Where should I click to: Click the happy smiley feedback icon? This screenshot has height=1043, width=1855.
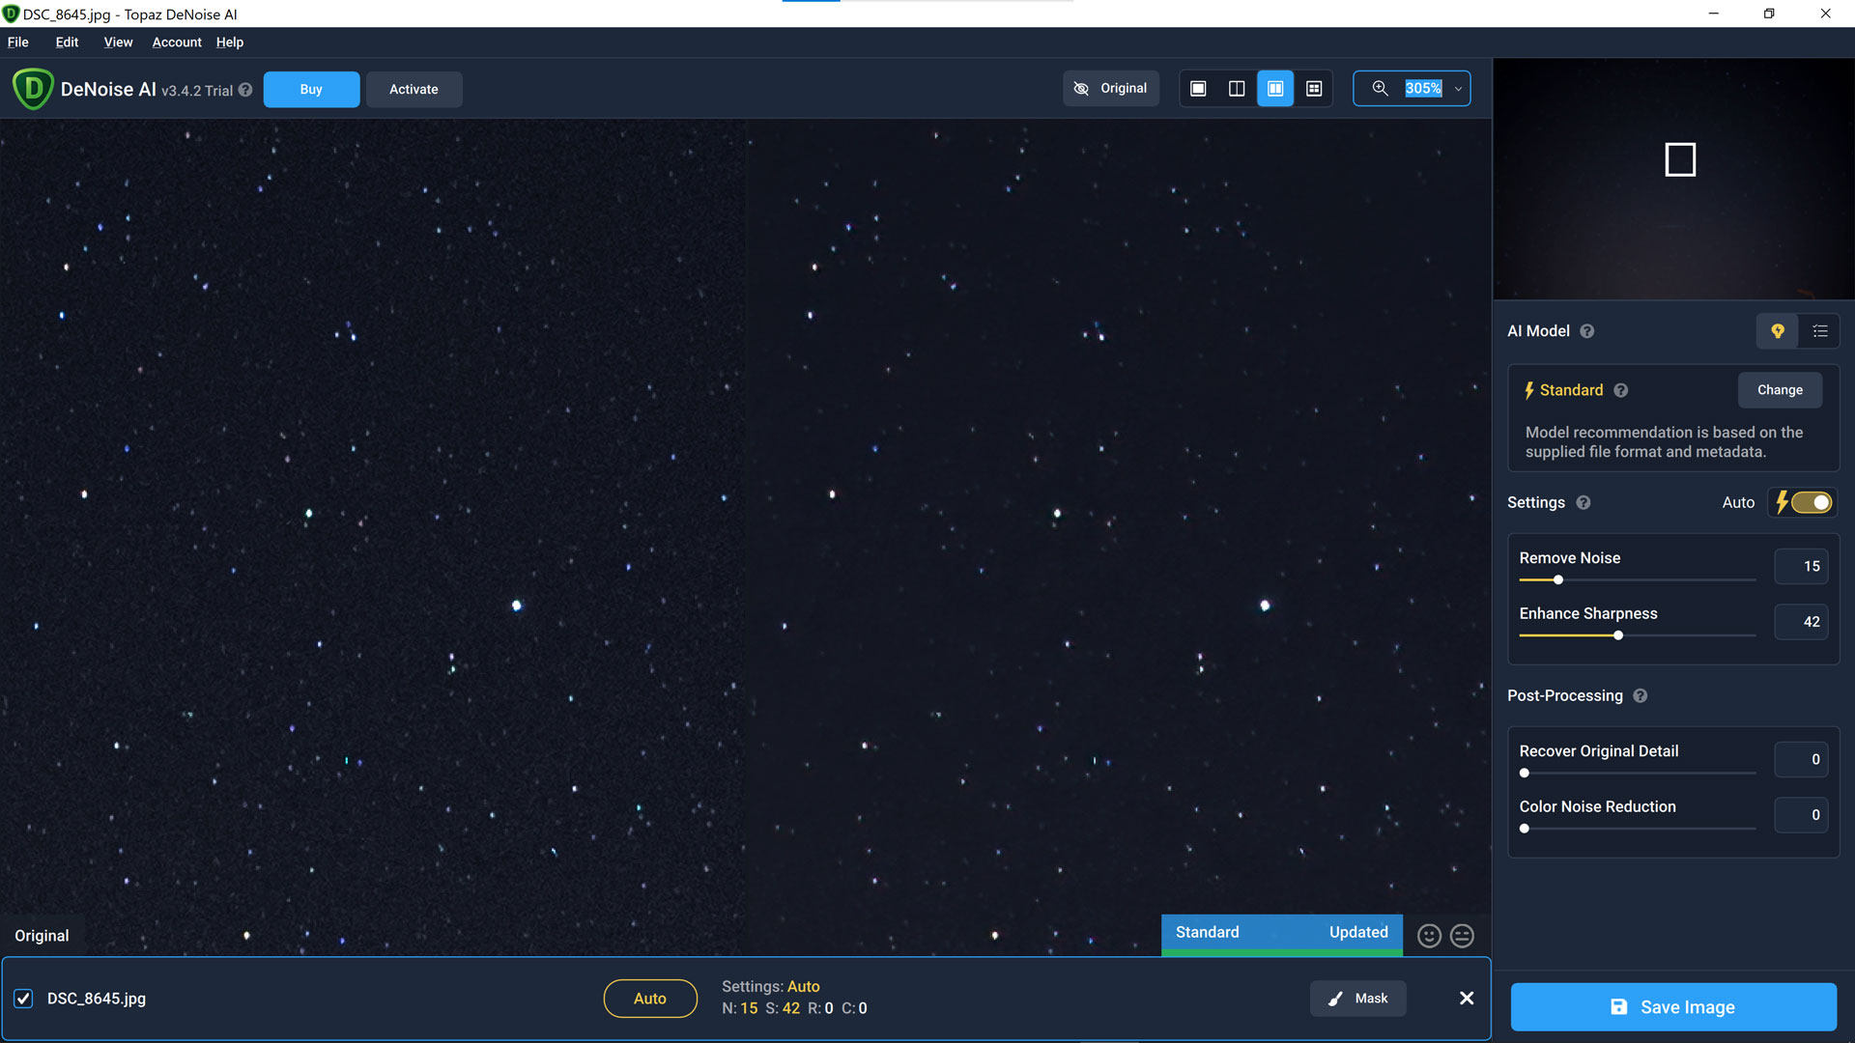point(1429,936)
